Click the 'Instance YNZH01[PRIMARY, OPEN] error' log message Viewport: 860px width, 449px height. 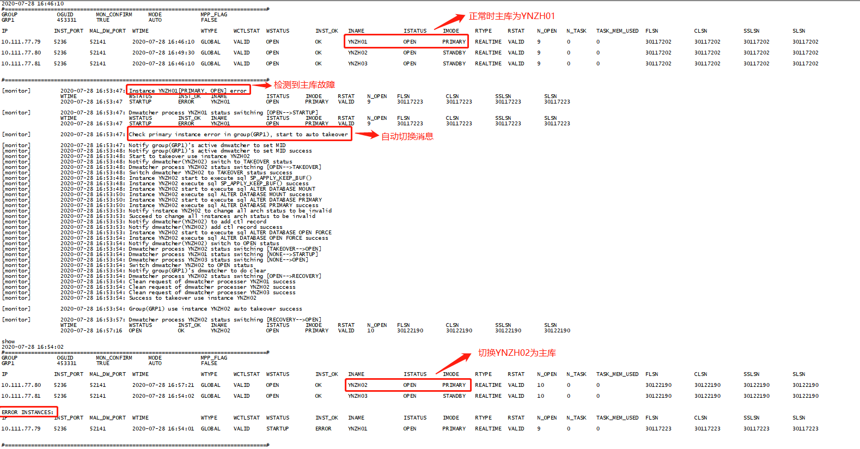[x=187, y=91]
